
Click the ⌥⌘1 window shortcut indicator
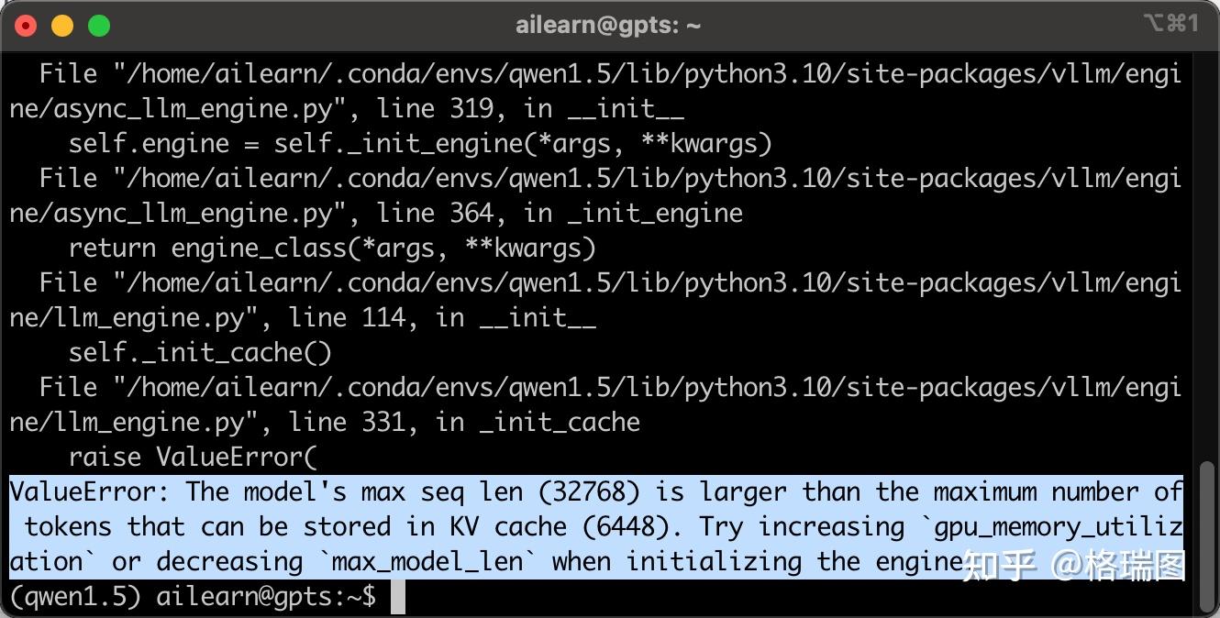pyautogui.click(x=1170, y=24)
